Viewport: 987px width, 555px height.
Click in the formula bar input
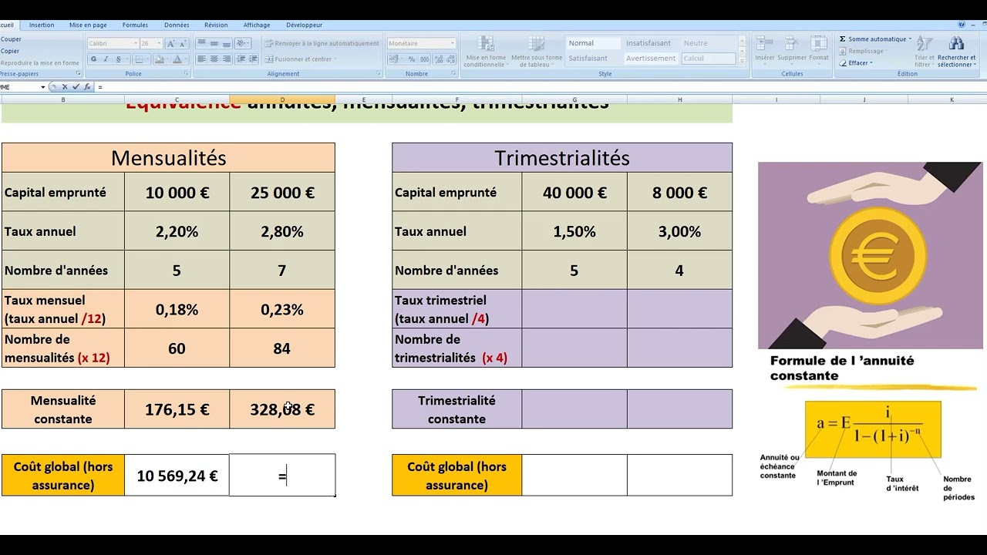540,87
